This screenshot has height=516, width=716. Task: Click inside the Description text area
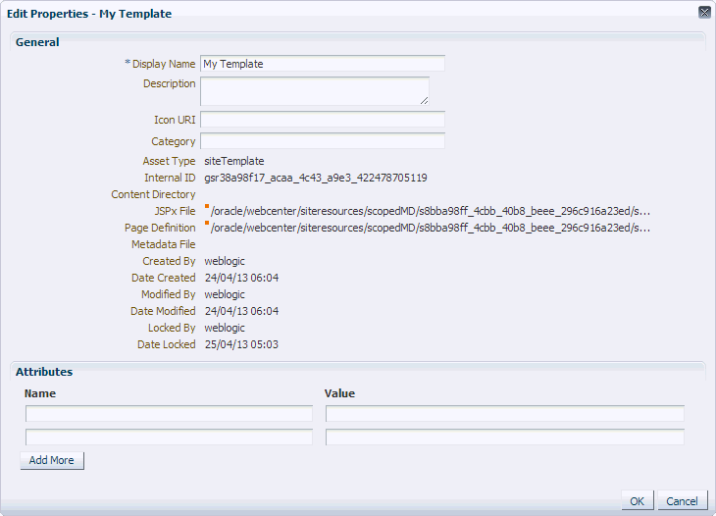click(315, 91)
